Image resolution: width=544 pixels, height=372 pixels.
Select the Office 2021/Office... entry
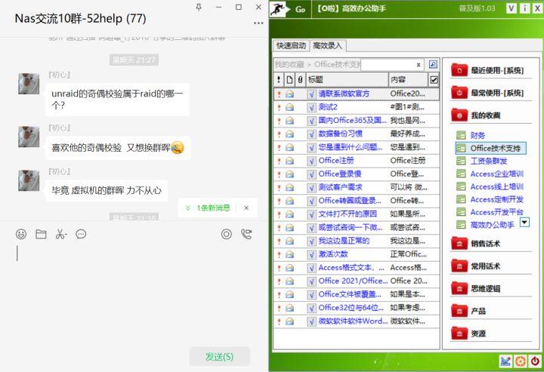point(353,281)
